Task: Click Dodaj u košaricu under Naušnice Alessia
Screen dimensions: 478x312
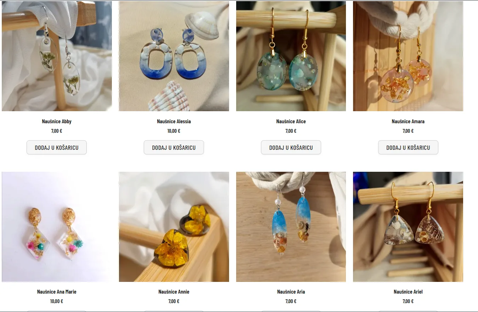Action: 174,147
